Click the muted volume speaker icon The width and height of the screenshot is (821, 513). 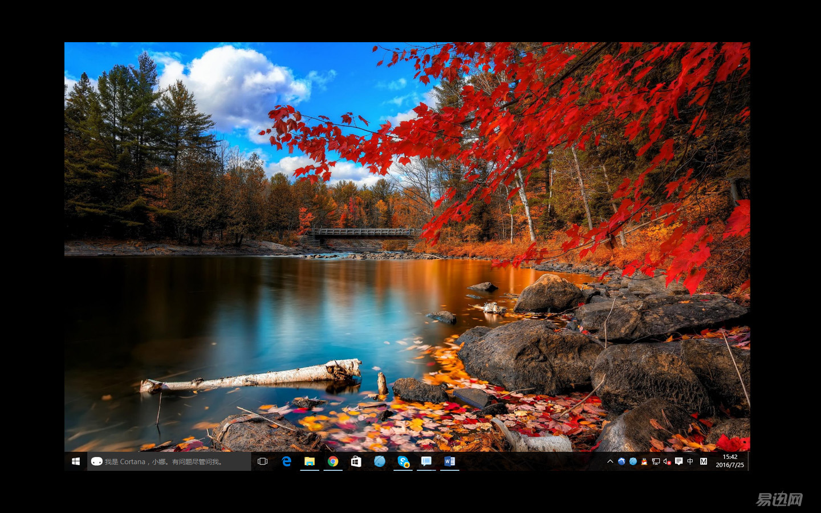click(x=667, y=462)
